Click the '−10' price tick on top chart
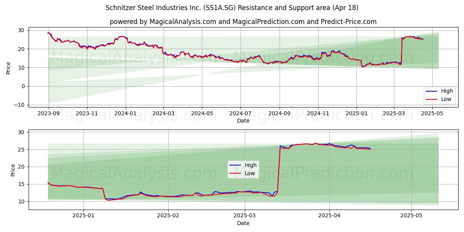 click(19, 105)
